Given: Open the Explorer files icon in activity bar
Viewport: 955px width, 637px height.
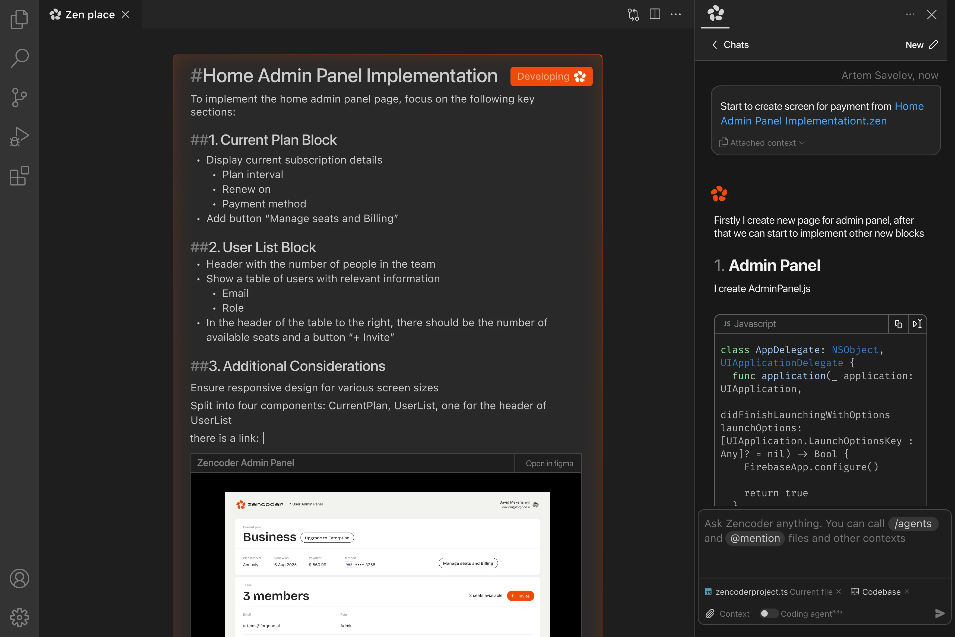Looking at the screenshot, I should pos(19,19).
